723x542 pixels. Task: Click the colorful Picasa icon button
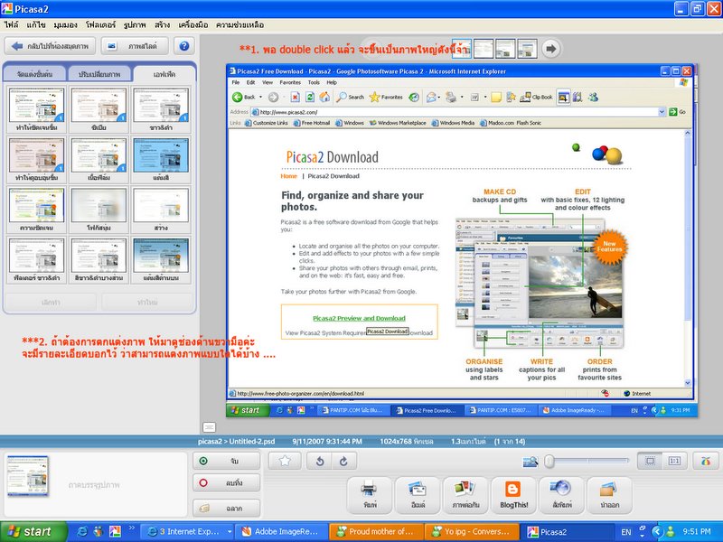click(x=706, y=461)
